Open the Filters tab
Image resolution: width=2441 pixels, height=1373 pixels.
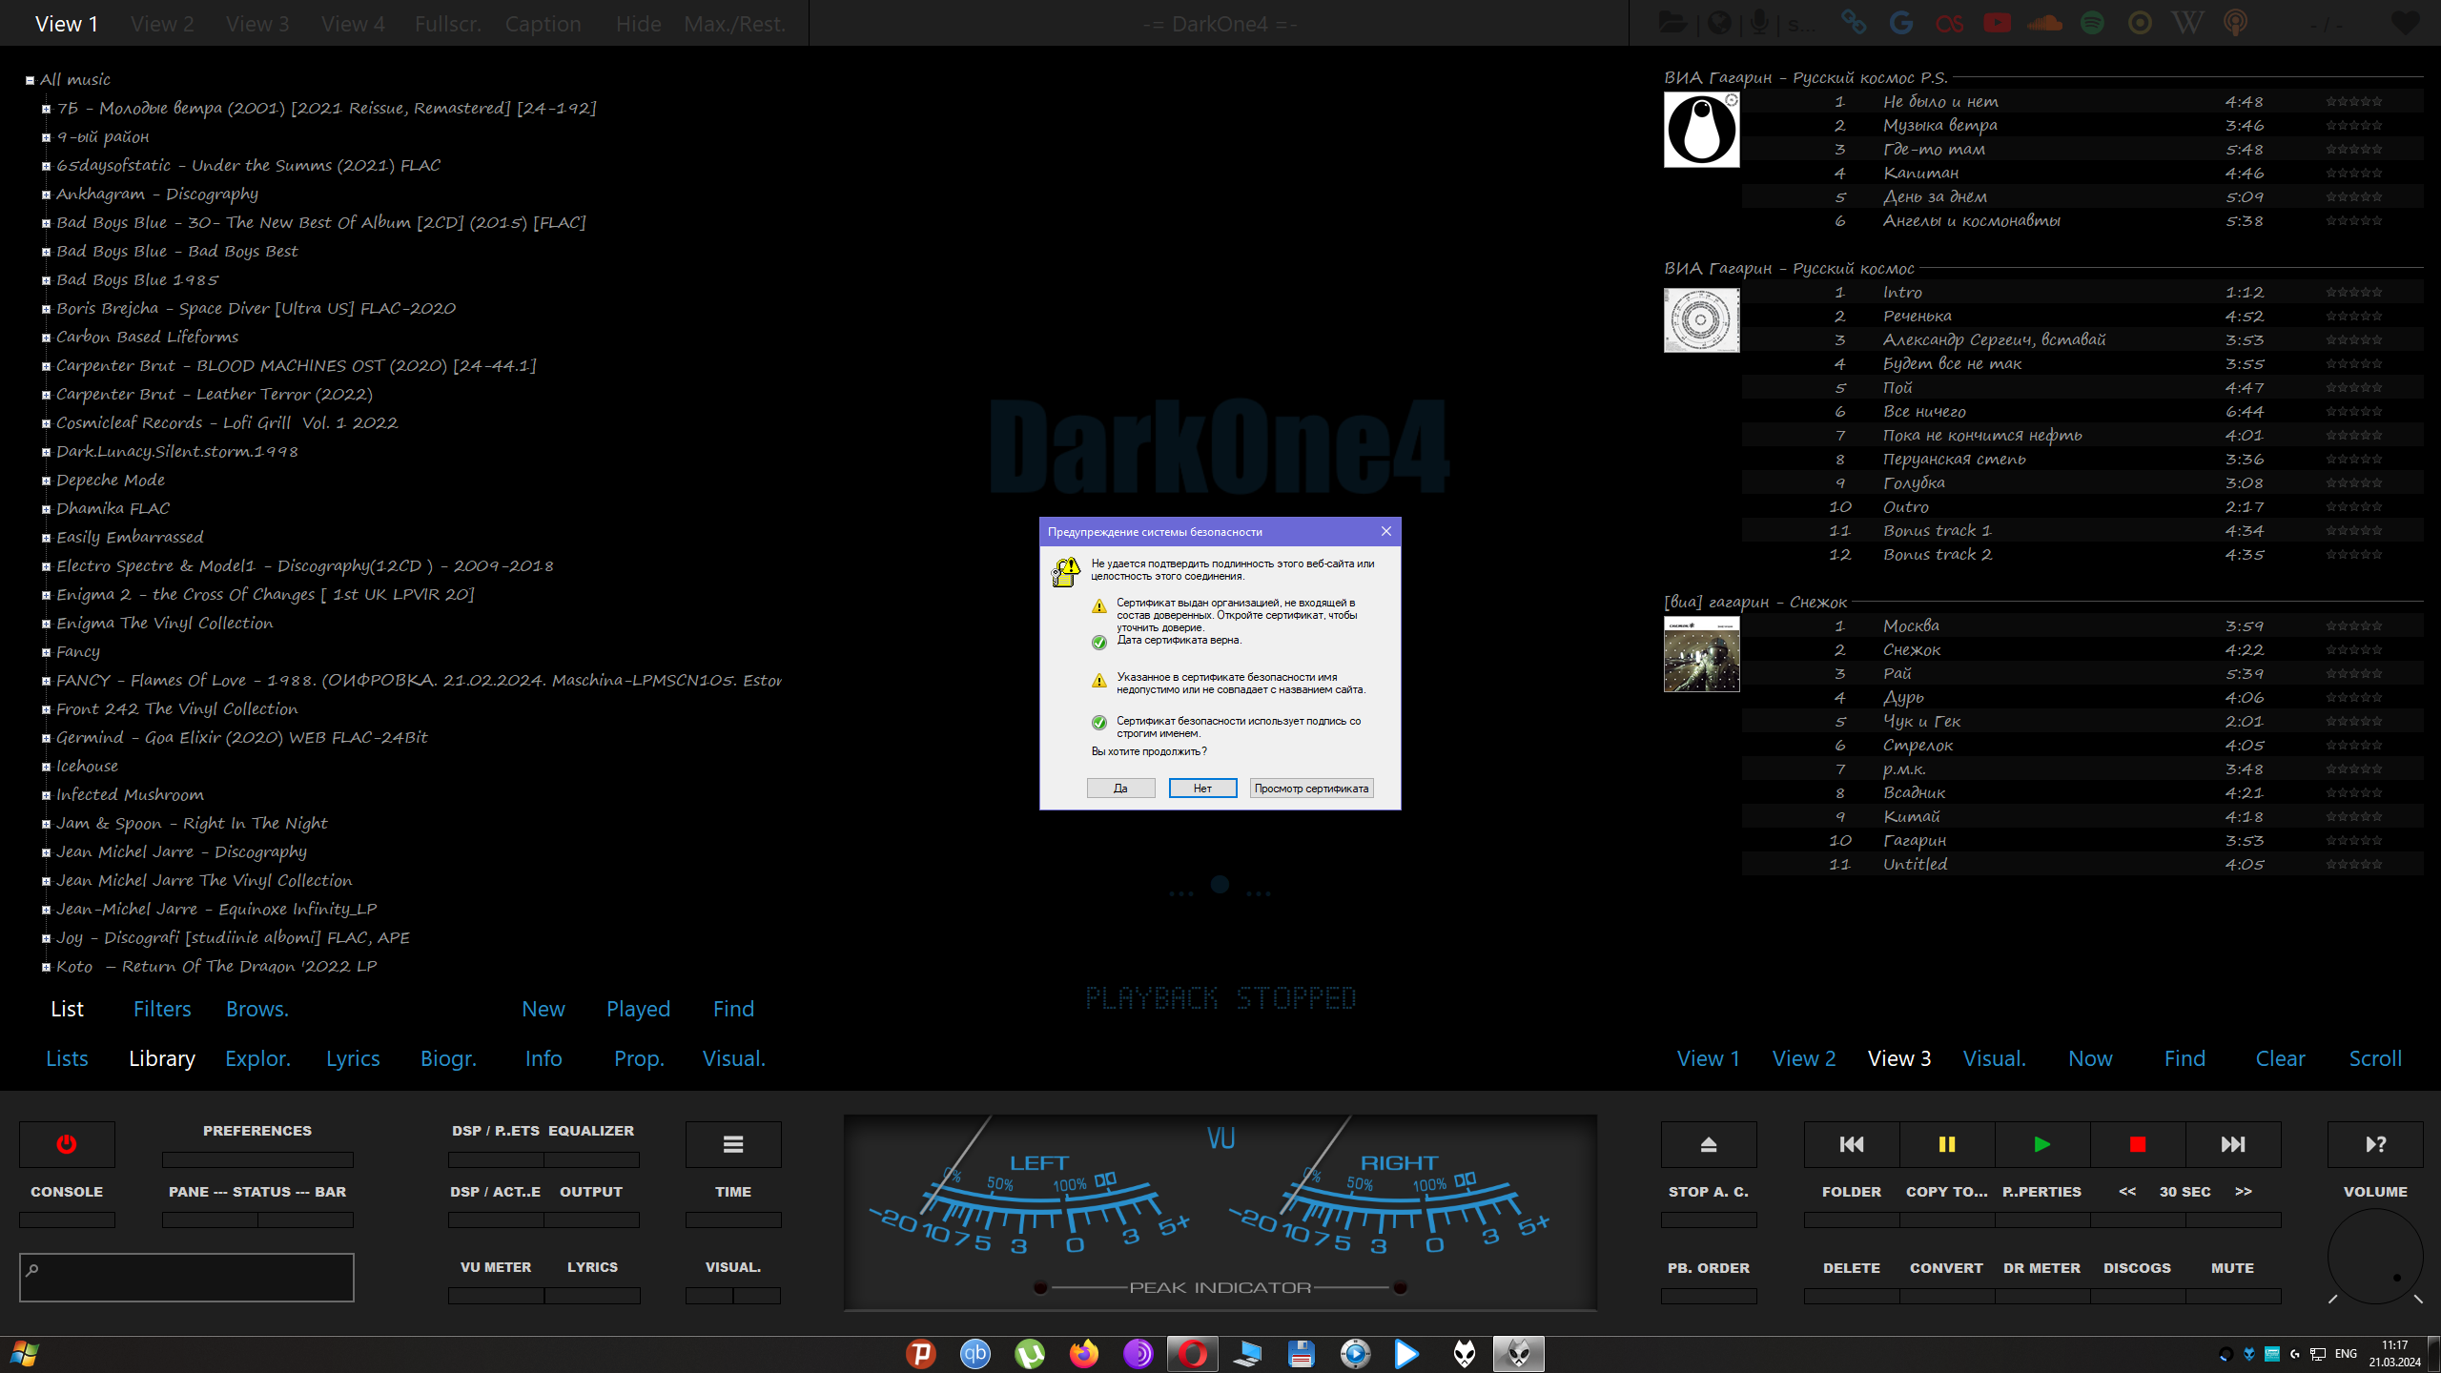162,1009
